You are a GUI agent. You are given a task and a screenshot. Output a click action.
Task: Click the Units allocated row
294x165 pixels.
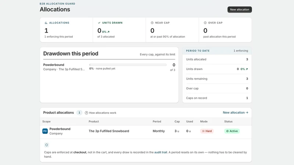(x=217, y=59)
